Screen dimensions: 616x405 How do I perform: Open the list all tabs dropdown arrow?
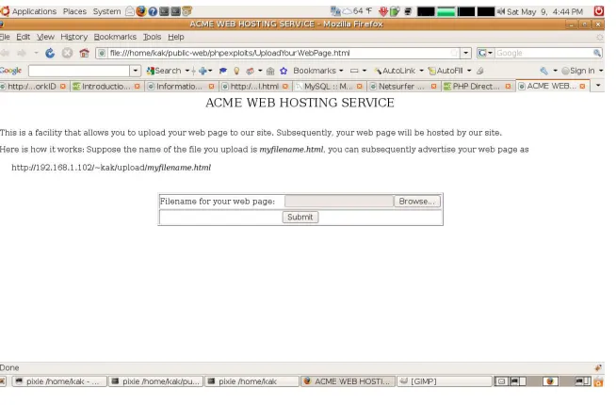[598, 86]
